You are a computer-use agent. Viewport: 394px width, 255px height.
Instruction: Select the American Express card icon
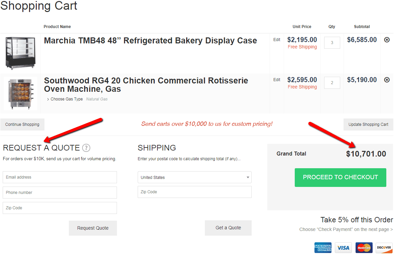click(323, 248)
